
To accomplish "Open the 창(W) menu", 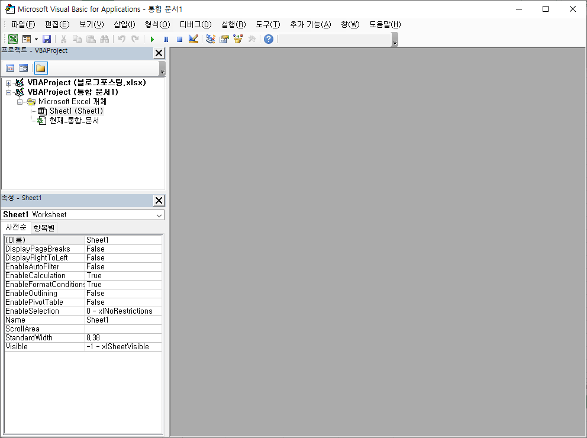I will click(x=350, y=25).
